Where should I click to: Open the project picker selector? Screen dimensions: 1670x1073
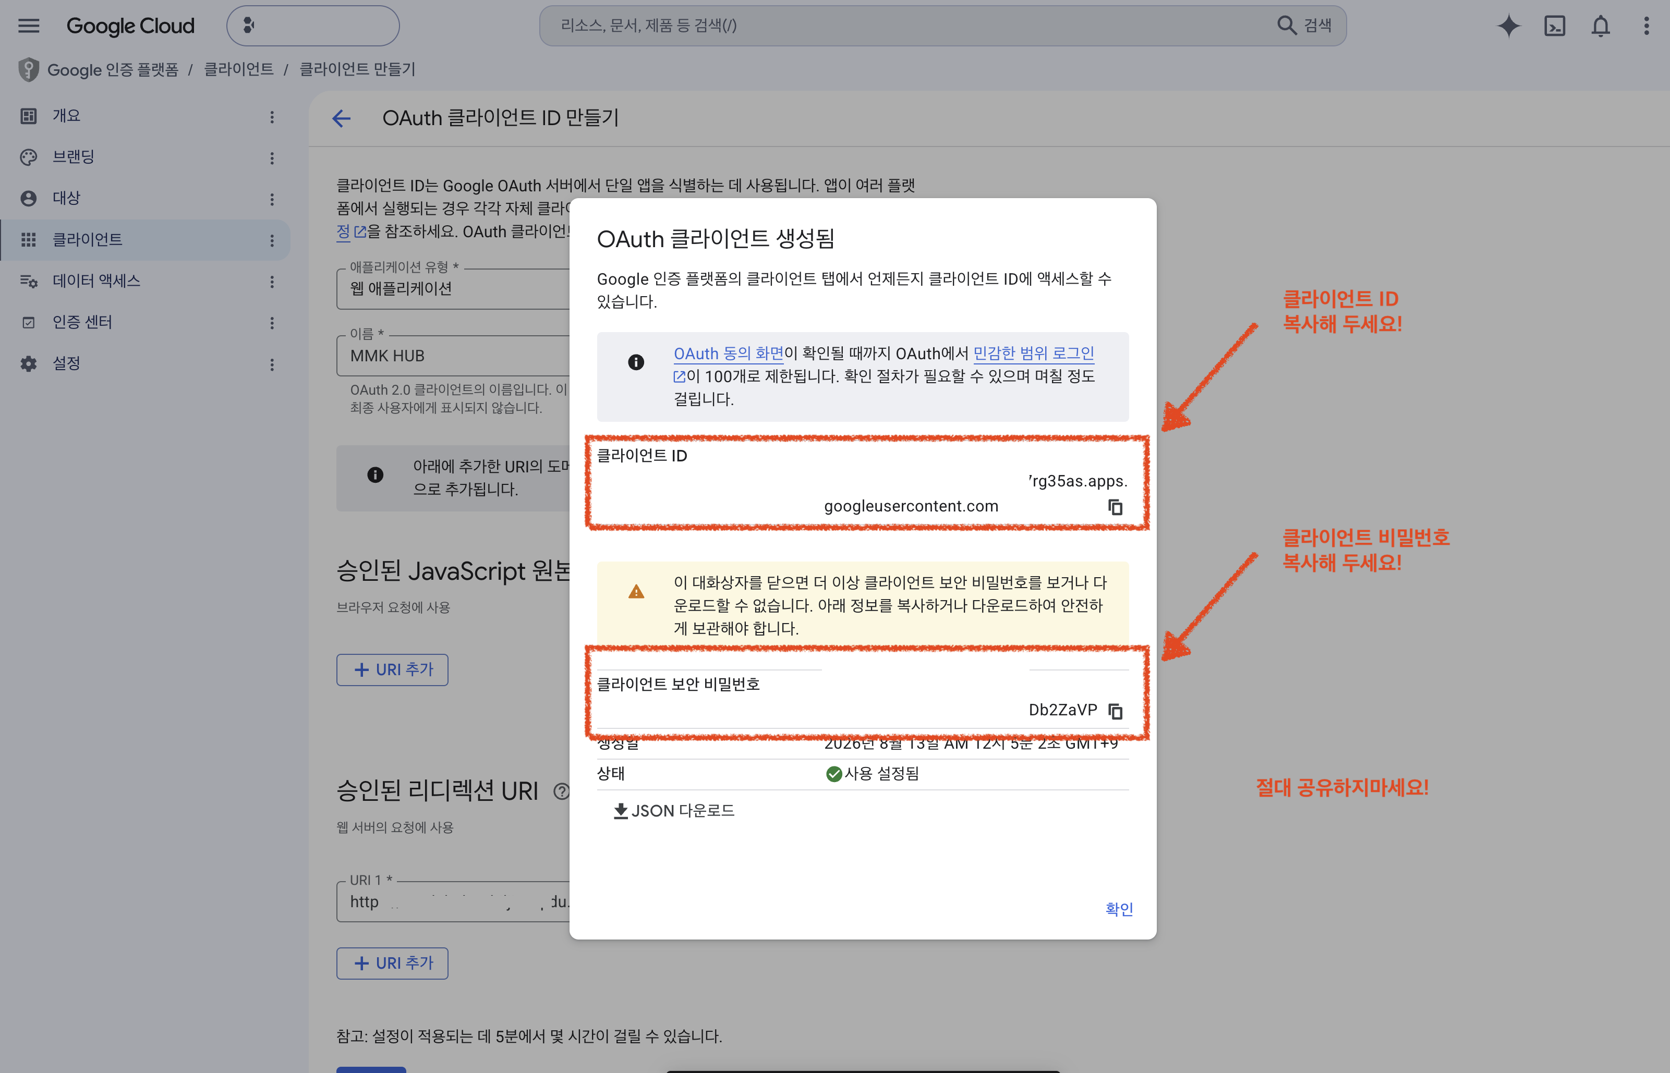click(313, 26)
